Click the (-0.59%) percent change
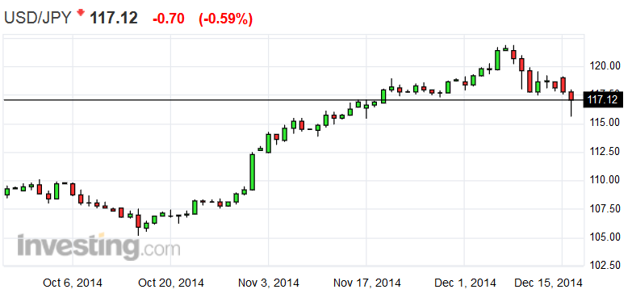 [x=225, y=19]
